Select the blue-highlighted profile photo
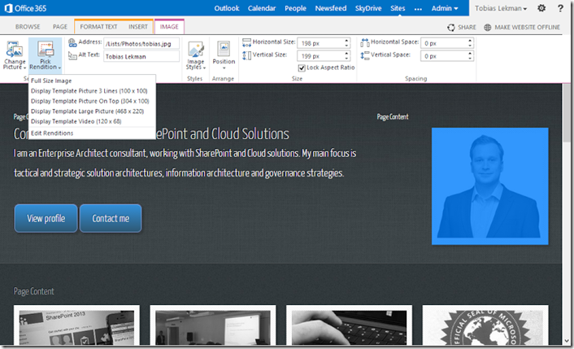Screen dimensions: 574x349 489,186
